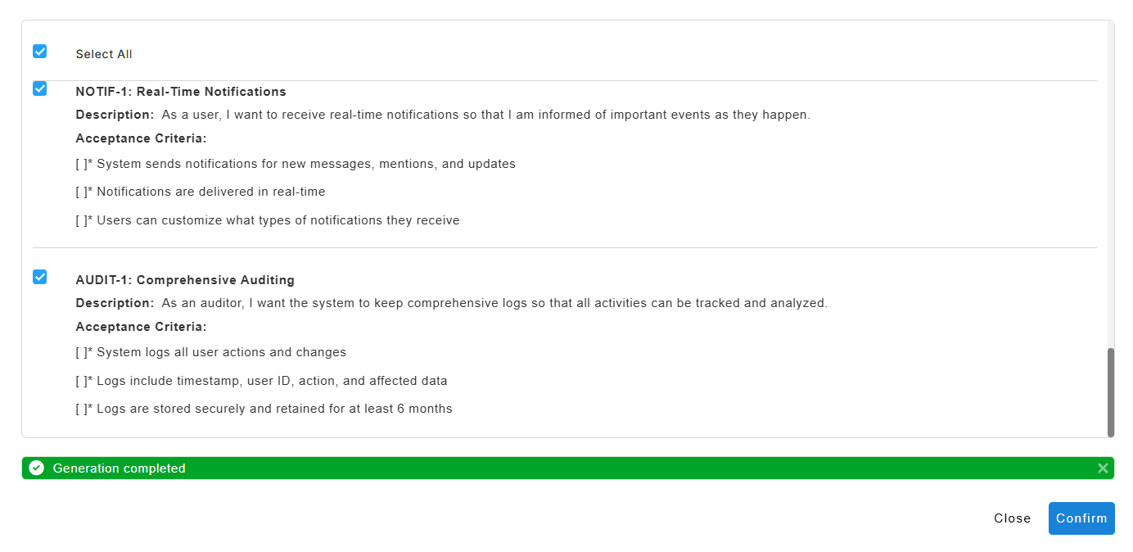
Task: Click the Generation completed message text
Action: [119, 468]
